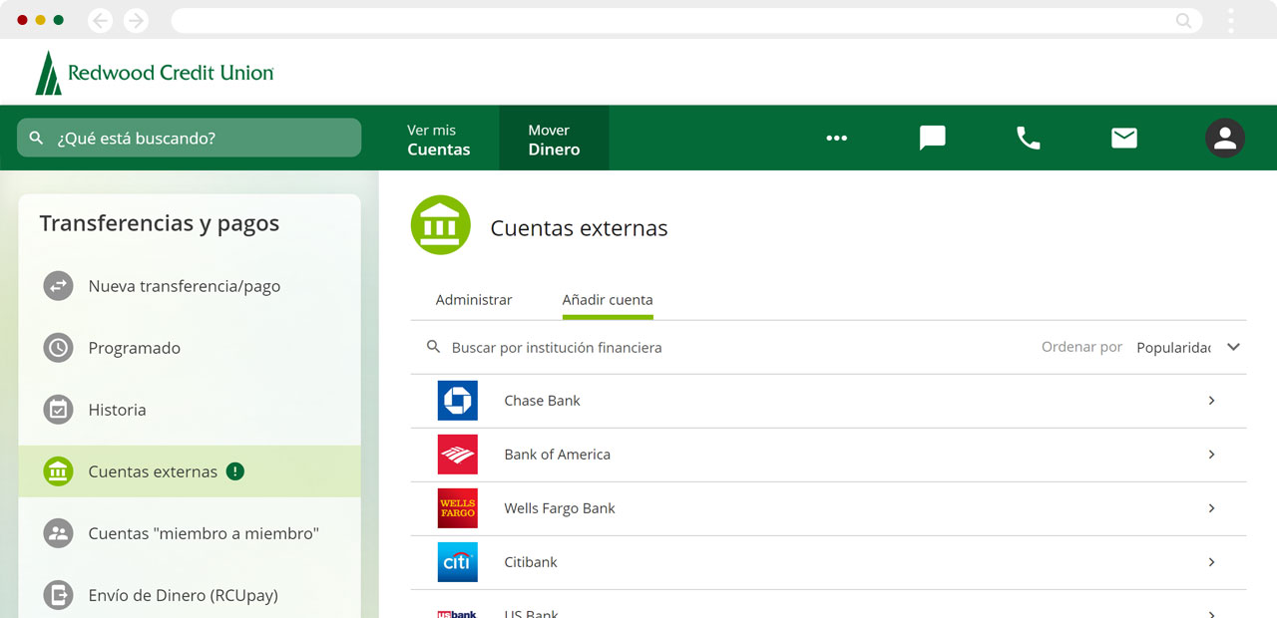Click the Redwood Credit Union logo
The image size is (1277, 618).
(155, 73)
